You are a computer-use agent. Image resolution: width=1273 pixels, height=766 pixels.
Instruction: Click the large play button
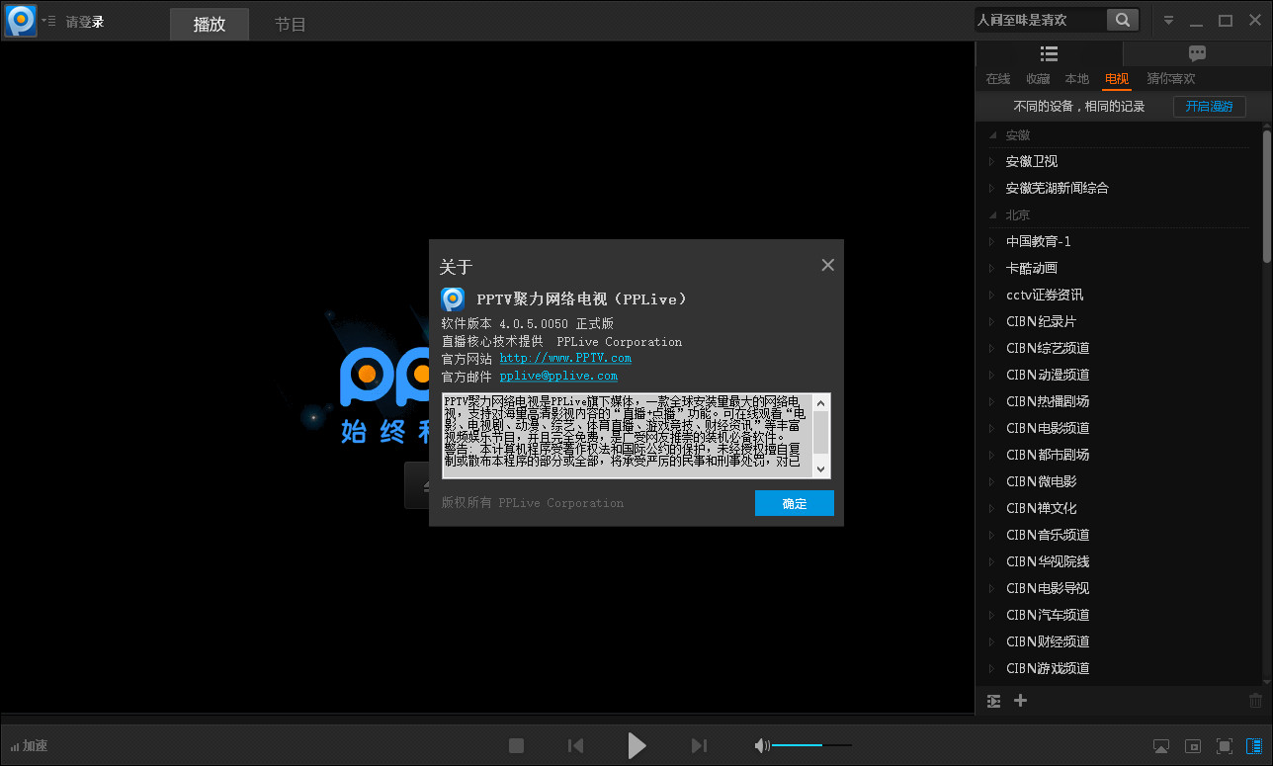[636, 745]
